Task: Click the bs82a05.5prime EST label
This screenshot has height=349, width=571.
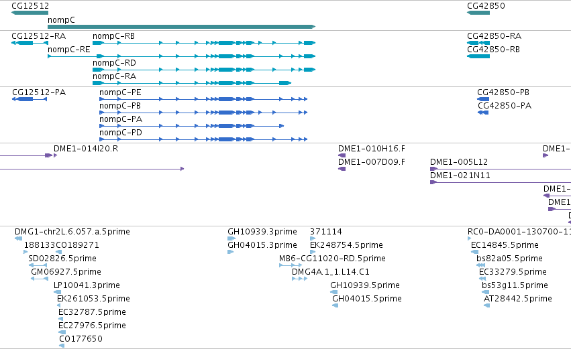Action: pos(509,259)
